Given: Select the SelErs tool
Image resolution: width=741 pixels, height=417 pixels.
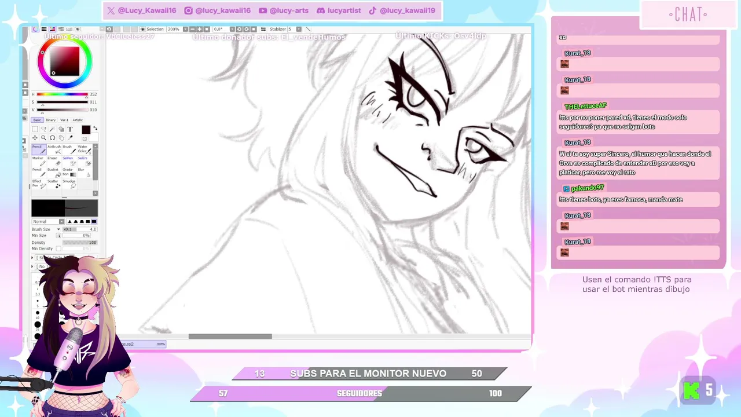Looking at the screenshot, I should pos(84,162).
